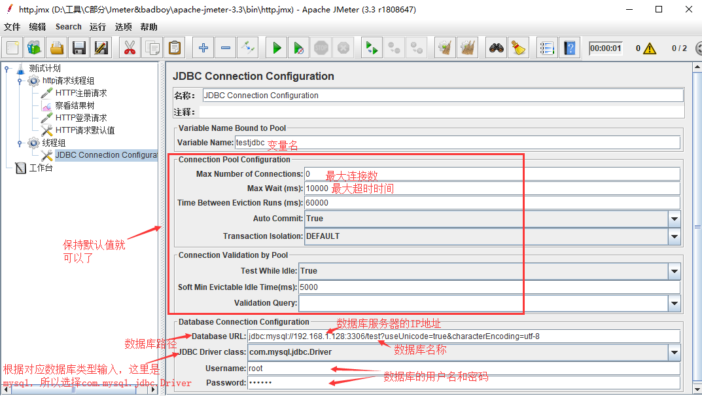Image resolution: width=702 pixels, height=396 pixels.
Task: Open the Test While Idle dropdown
Action: coord(675,271)
